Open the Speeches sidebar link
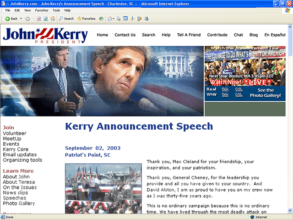This screenshot has height=220, width=293. coord(15,198)
